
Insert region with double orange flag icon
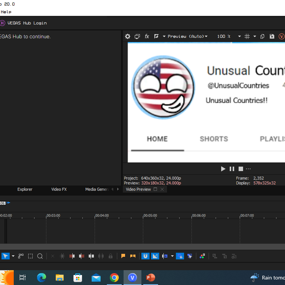[133, 256]
